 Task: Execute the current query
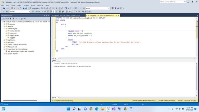[x=36, y=12]
